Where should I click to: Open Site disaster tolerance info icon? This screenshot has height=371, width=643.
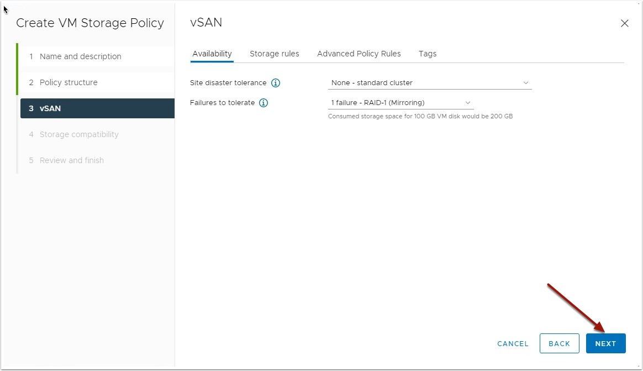point(276,83)
